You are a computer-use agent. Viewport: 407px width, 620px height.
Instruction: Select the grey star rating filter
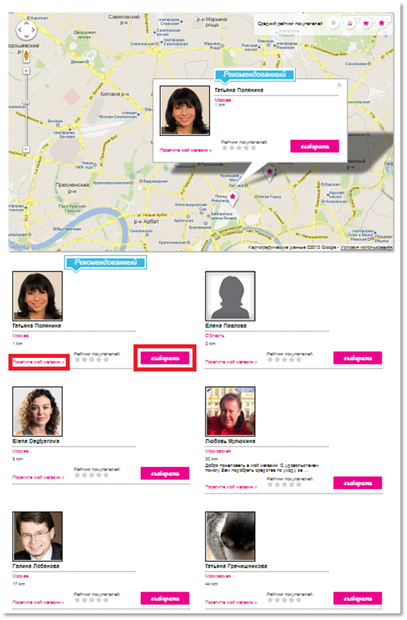point(334,23)
